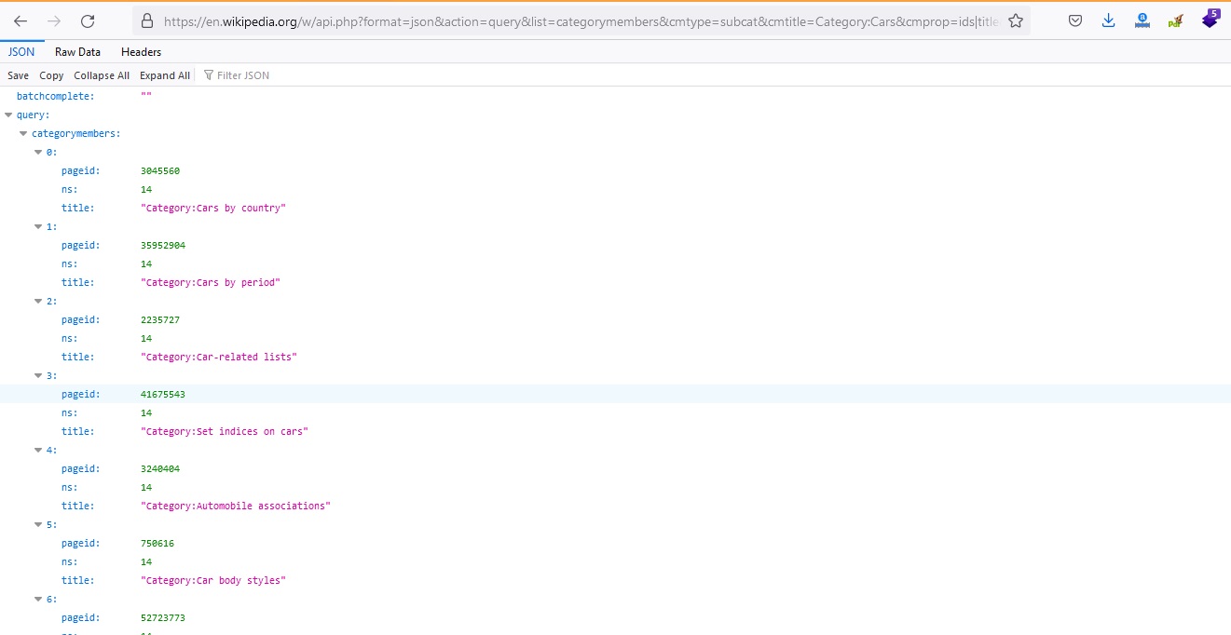Click the Wikipedia API URL in the address bar

click(x=580, y=20)
